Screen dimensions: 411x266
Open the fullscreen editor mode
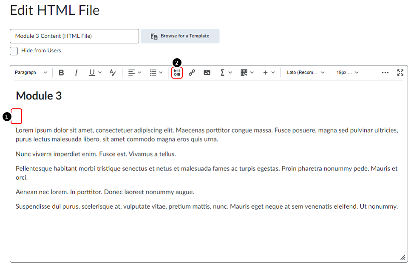click(x=400, y=73)
